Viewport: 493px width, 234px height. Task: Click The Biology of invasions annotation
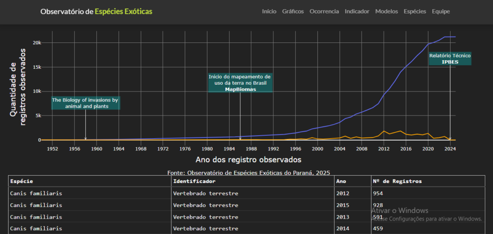pyautogui.click(x=86, y=103)
